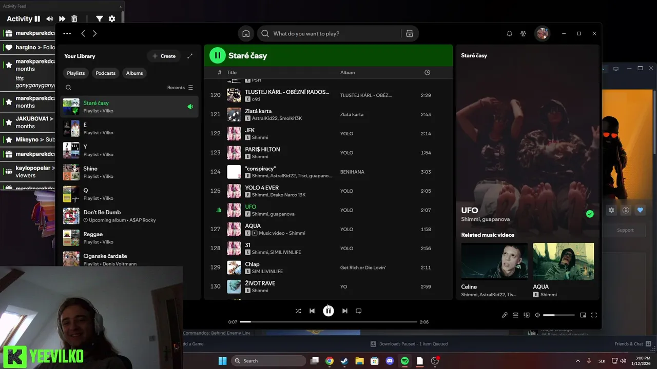657x369 pixels.
Task: Mute Activity Feed alerts speaker icon
Action: tap(50, 19)
